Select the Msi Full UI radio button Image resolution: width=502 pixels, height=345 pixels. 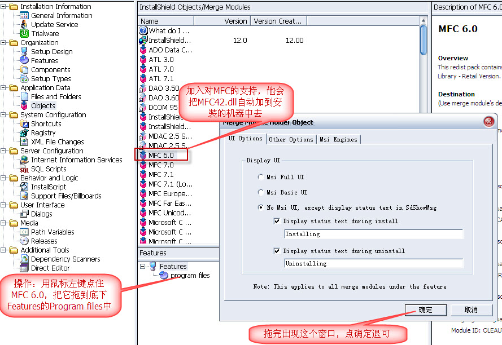(261, 177)
